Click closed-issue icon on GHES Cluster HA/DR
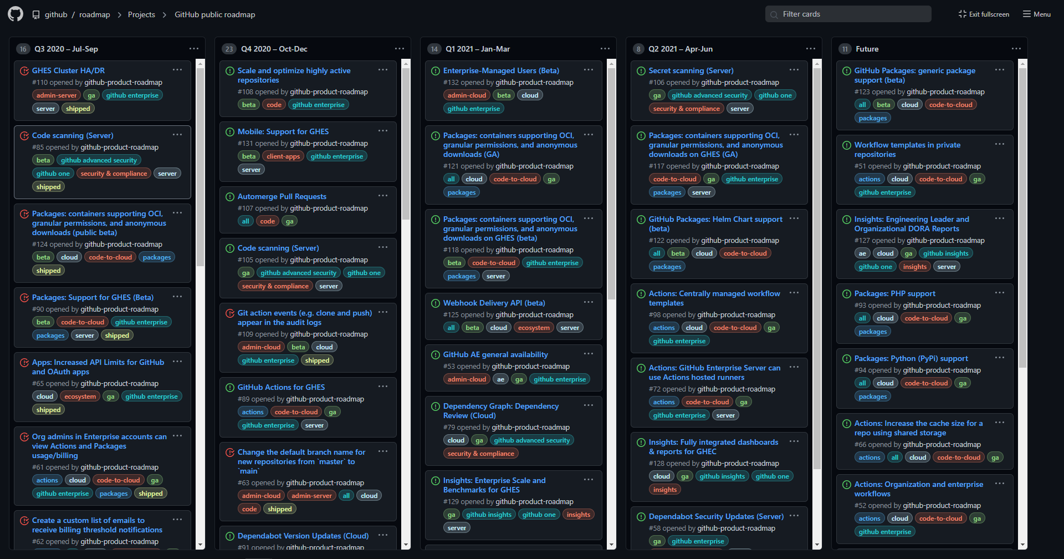This screenshot has height=559, width=1064. pyautogui.click(x=24, y=71)
